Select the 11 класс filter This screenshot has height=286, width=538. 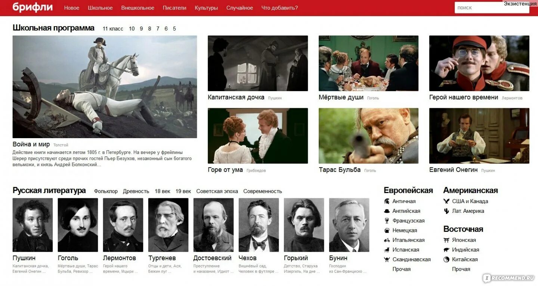click(x=113, y=29)
